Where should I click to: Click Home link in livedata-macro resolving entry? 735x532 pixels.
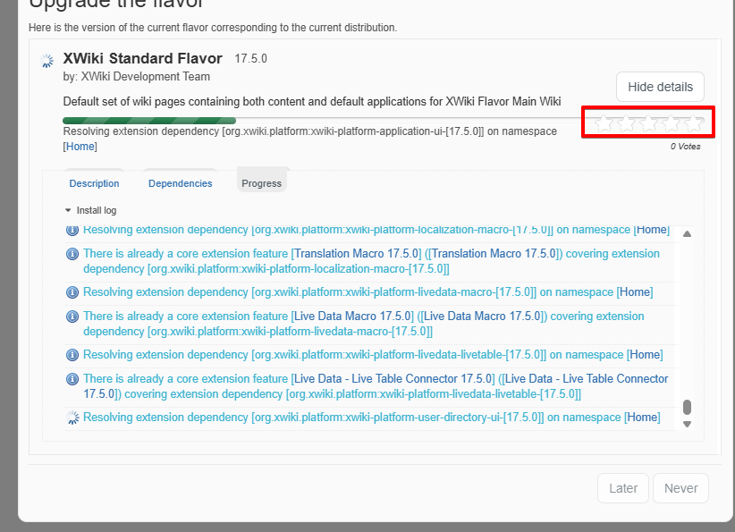635,292
